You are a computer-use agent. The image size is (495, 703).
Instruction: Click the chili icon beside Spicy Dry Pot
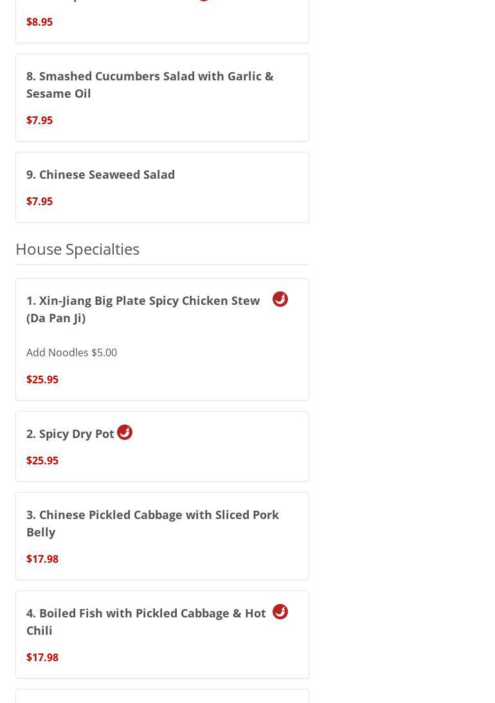tap(125, 432)
